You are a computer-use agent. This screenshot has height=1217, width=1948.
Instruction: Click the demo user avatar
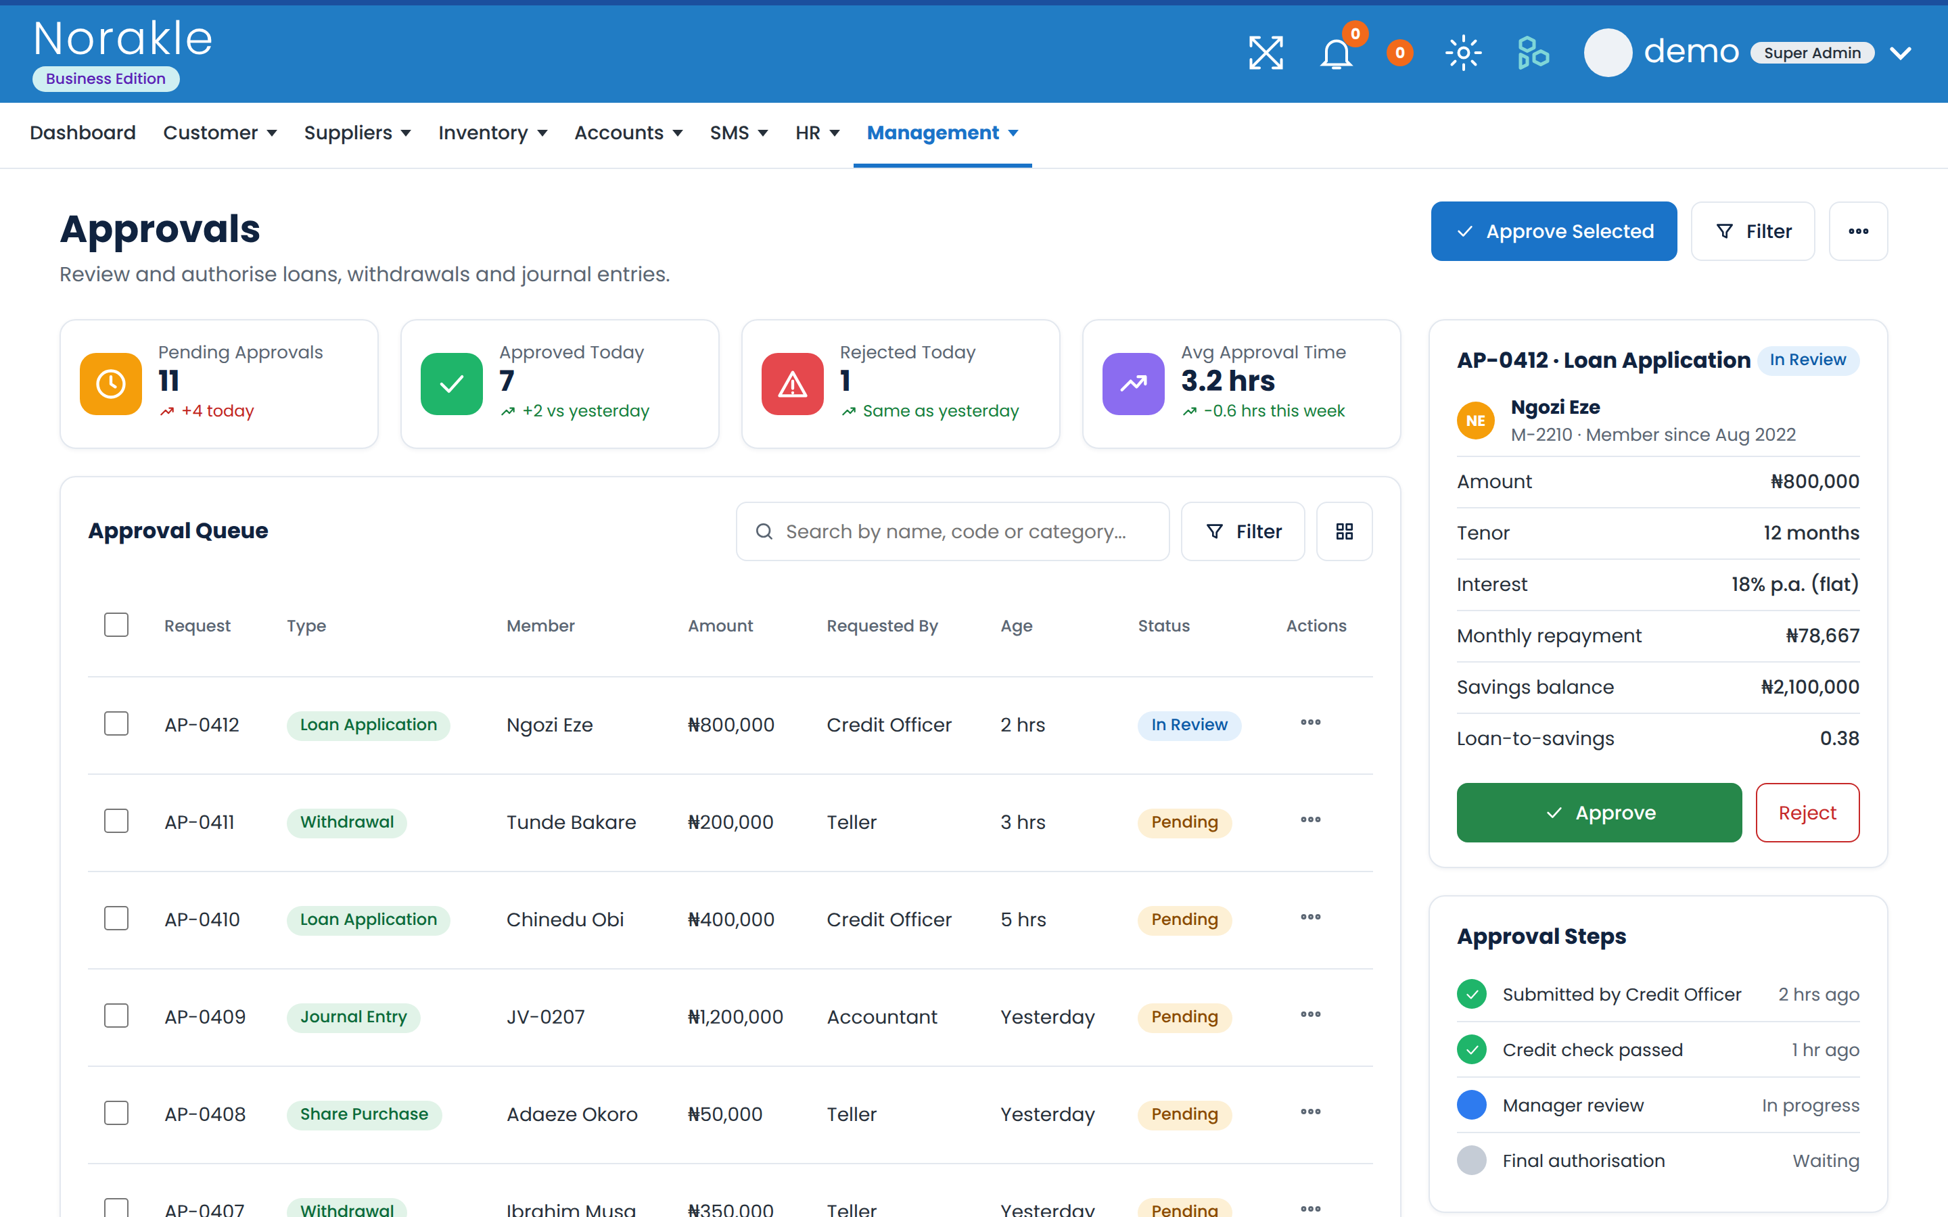click(1608, 53)
